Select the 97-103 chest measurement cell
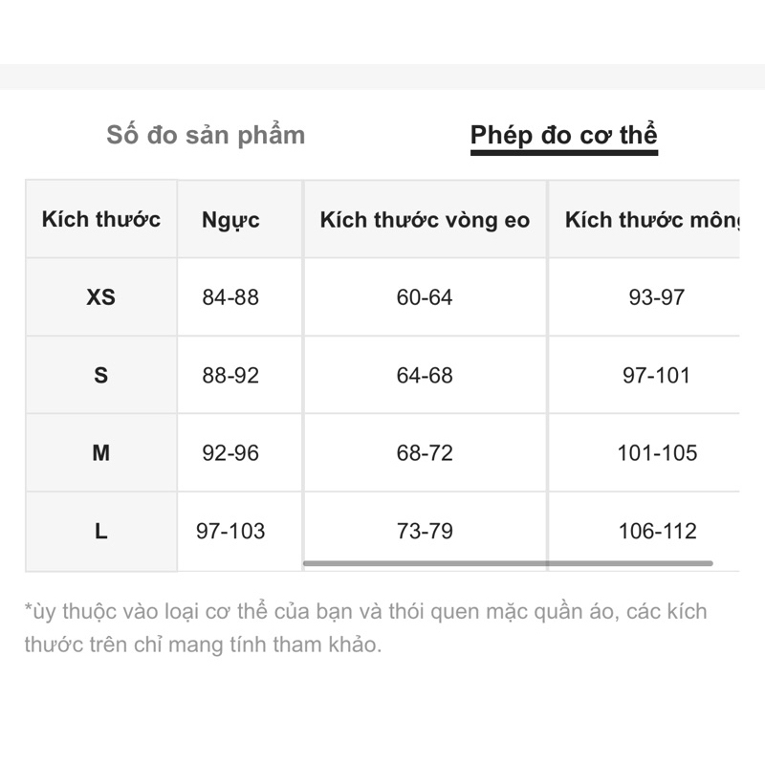The height and width of the screenshot is (765, 765). point(230,531)
